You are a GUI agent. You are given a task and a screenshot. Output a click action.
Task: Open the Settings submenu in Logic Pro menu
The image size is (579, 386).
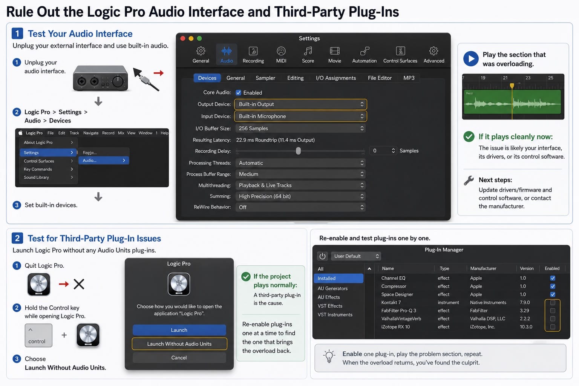pos(48,153)
